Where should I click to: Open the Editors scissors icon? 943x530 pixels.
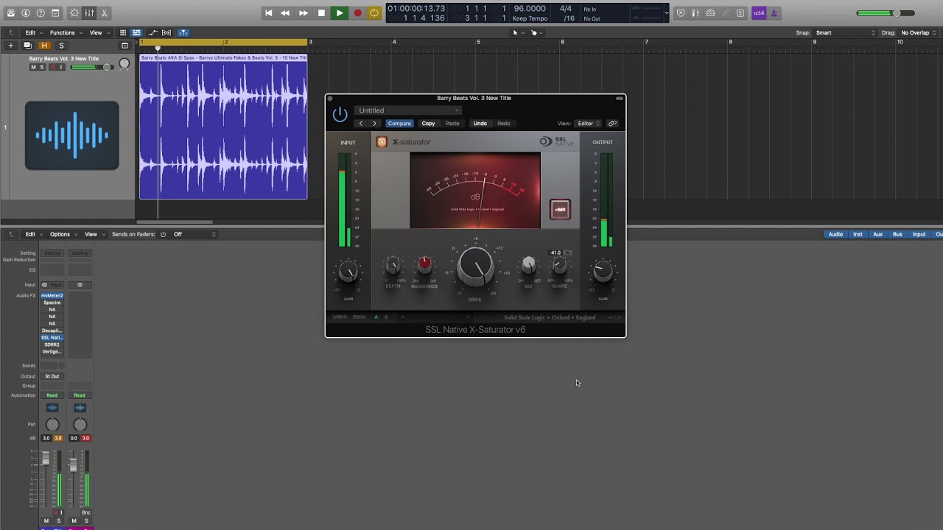[x=104, y=13]
